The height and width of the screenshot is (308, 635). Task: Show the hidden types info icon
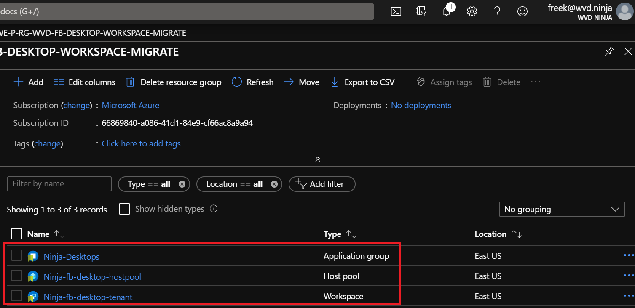click(x=214, y=209)
